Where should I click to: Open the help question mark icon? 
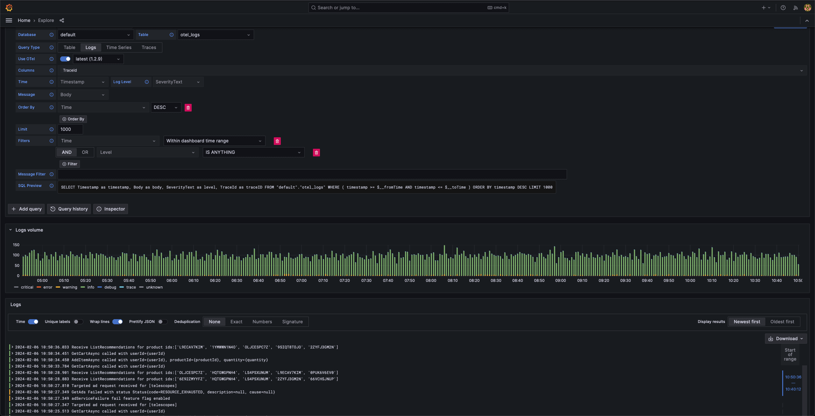click(783, 8)
